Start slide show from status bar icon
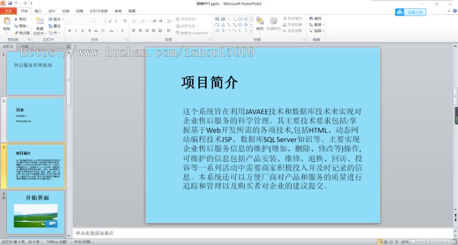The height and width of the screenshot is (245, 458). click(396, 242)
